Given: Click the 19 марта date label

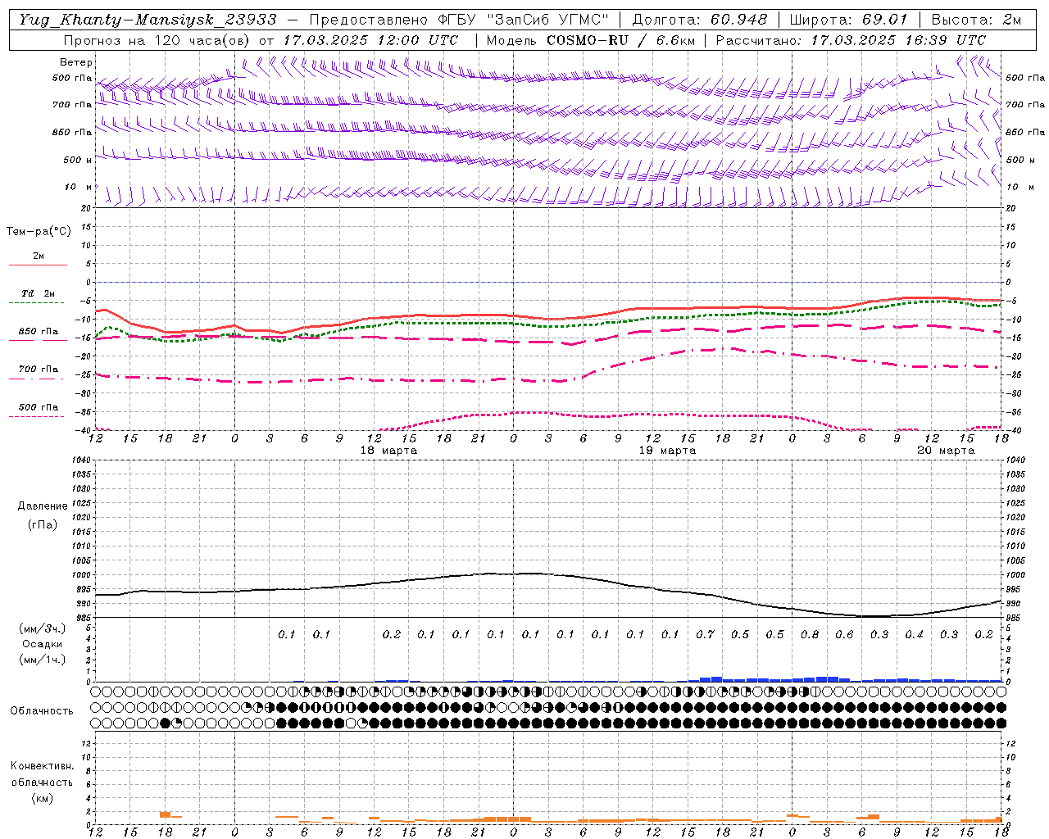Looking at the screenshot, I should click(x=667, y=451).
